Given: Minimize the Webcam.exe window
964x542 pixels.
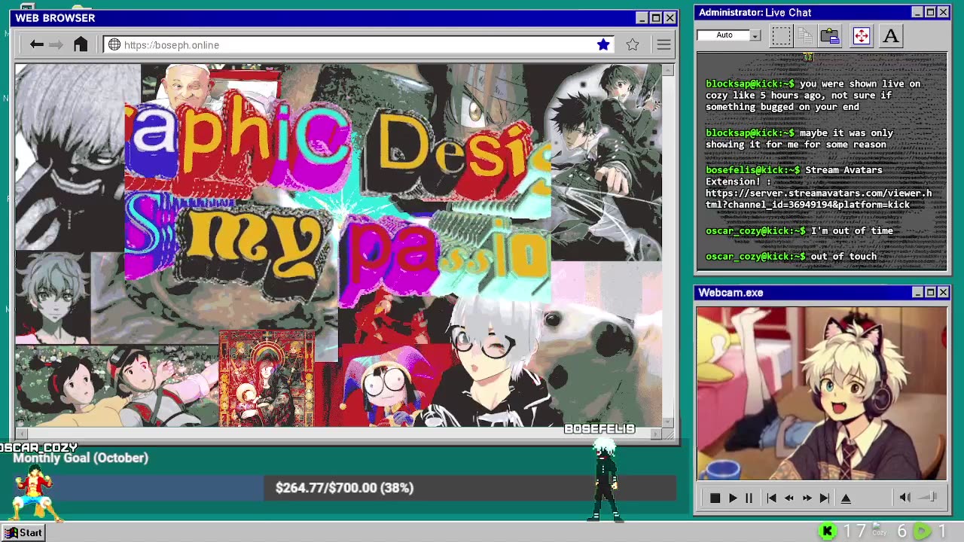Looking at the screenshot, I should click(917, 293).
